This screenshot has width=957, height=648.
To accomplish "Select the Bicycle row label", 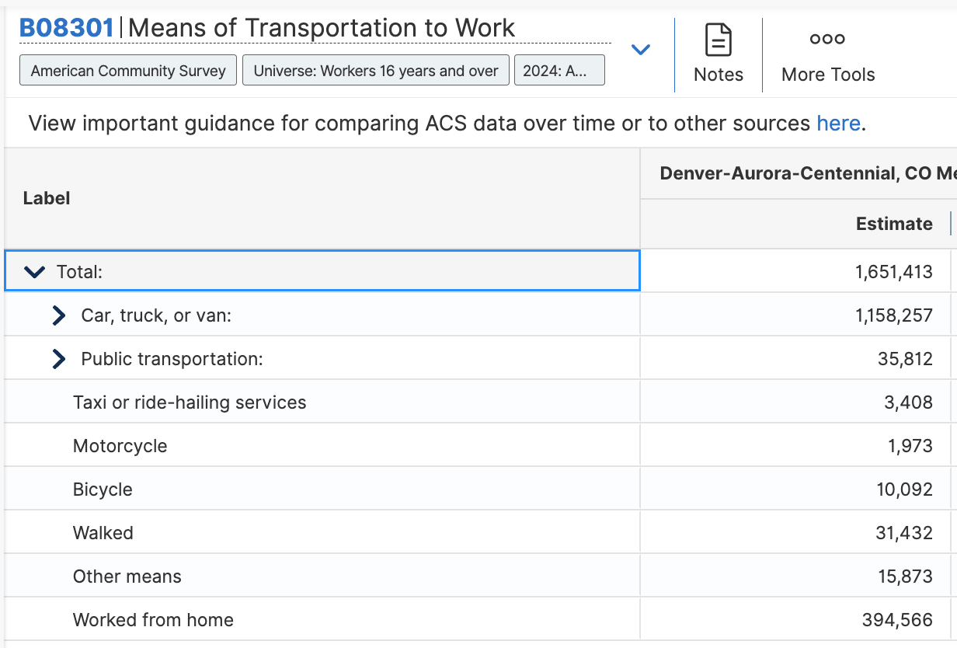I will click(x=103, y=489).
